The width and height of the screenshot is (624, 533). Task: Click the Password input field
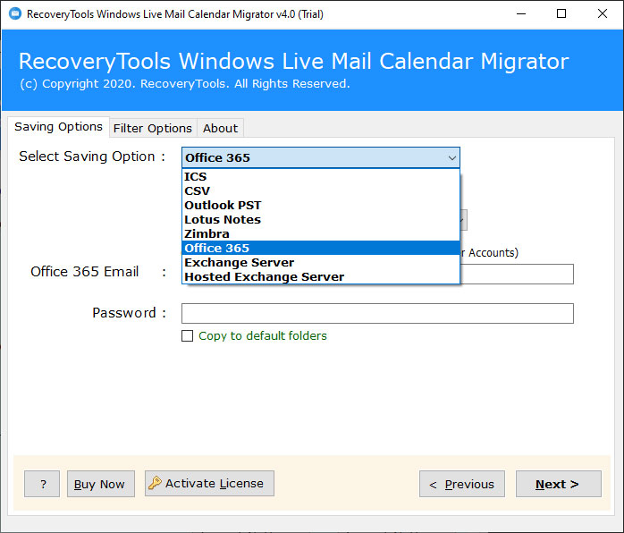pyautogui.click(x=377, y=313)
